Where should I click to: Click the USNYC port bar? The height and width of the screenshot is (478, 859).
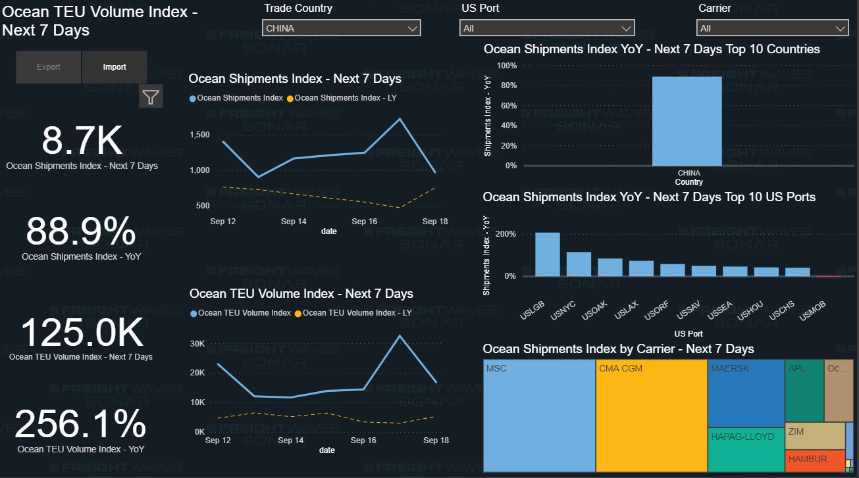(x=579, y=264)
